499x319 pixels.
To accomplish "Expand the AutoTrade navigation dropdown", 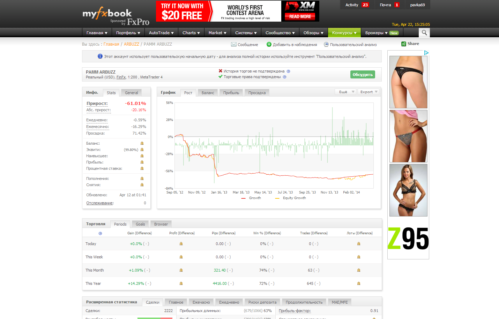I will pos(161,33).
